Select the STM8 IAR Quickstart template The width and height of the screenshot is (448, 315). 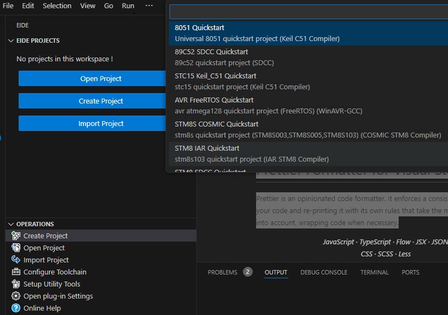308,153
